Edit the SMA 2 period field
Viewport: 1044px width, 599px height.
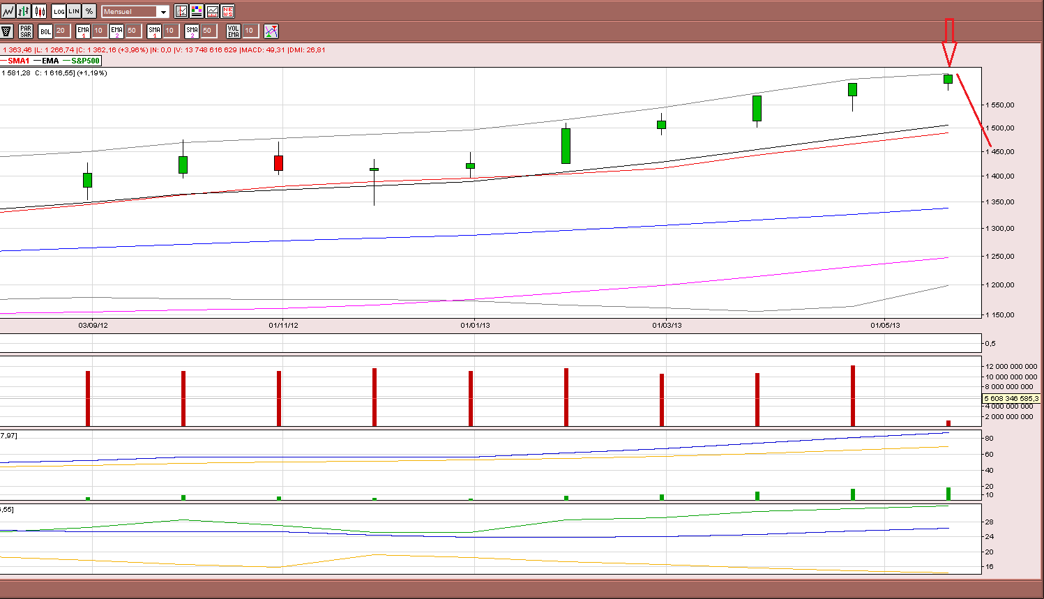(x=209, y=31)
